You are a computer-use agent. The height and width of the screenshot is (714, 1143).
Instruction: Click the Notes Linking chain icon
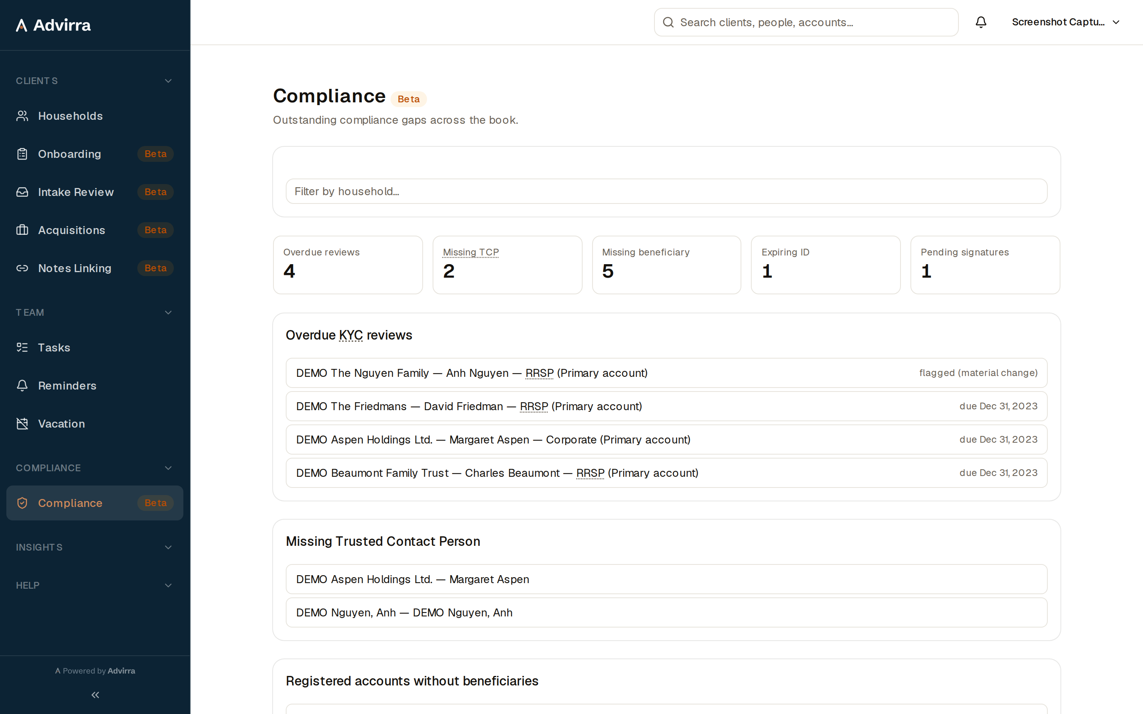22,268
